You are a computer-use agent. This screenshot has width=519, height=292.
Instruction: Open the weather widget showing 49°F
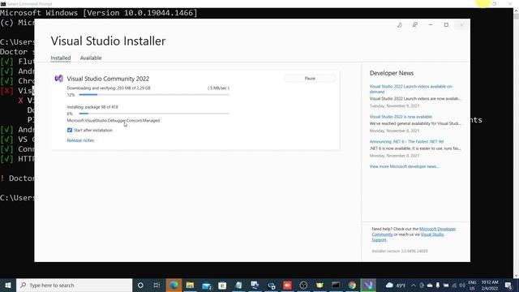(396, 285)
